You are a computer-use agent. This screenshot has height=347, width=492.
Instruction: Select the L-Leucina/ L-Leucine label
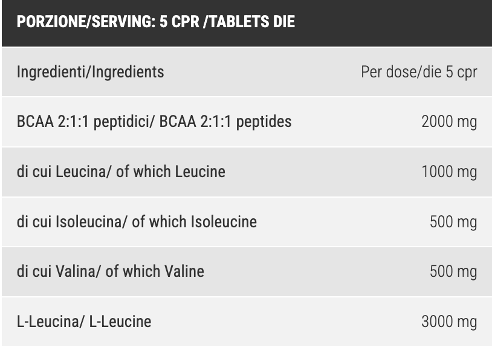(x=84, y=321)
